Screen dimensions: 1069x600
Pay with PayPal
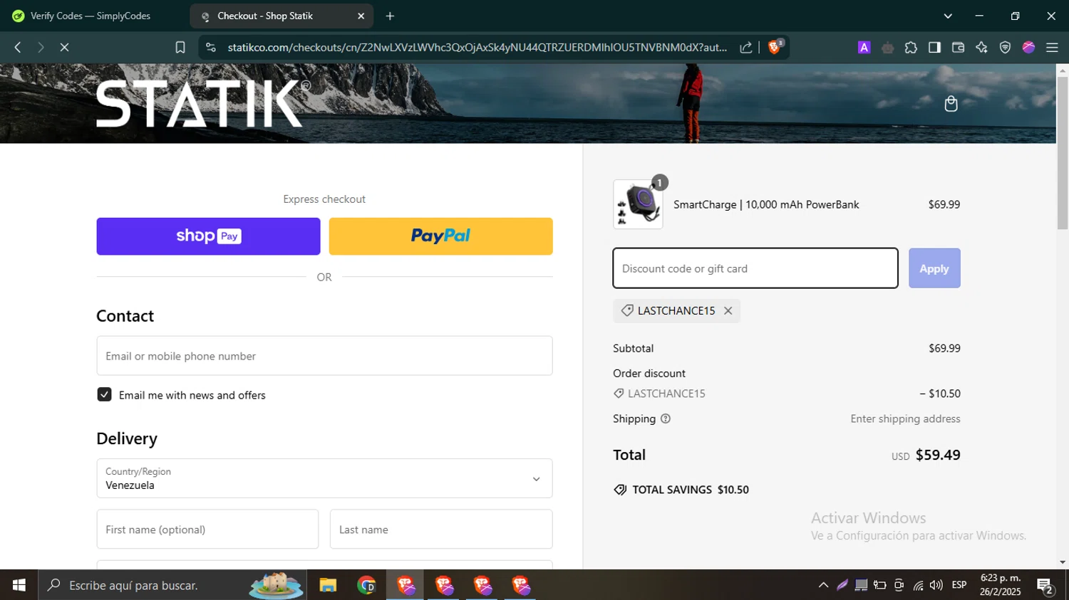pos(440,236)
